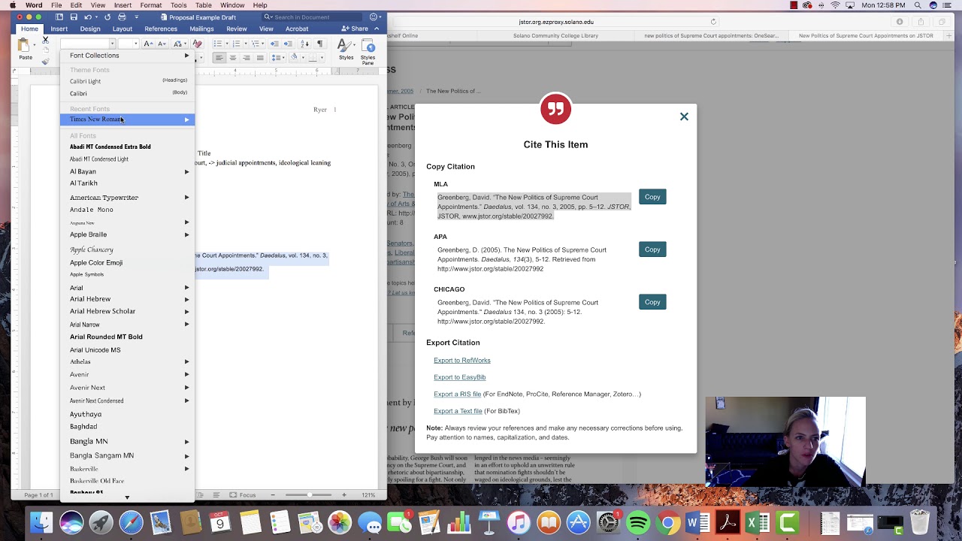
Task: Expand the Arial font submenu arrow
Action: 187,288
